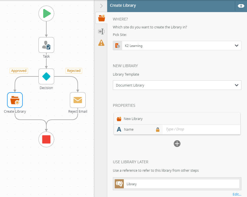This screenshot has height=197, width=247.
Task: Collapse the configuration panel with the chevron
Action: click(101, 6)
